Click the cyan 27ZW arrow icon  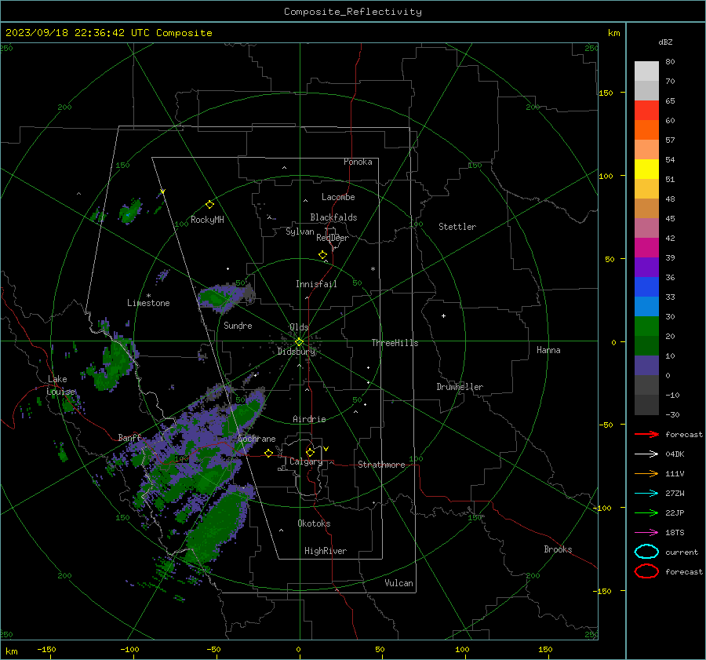(646, 494)
